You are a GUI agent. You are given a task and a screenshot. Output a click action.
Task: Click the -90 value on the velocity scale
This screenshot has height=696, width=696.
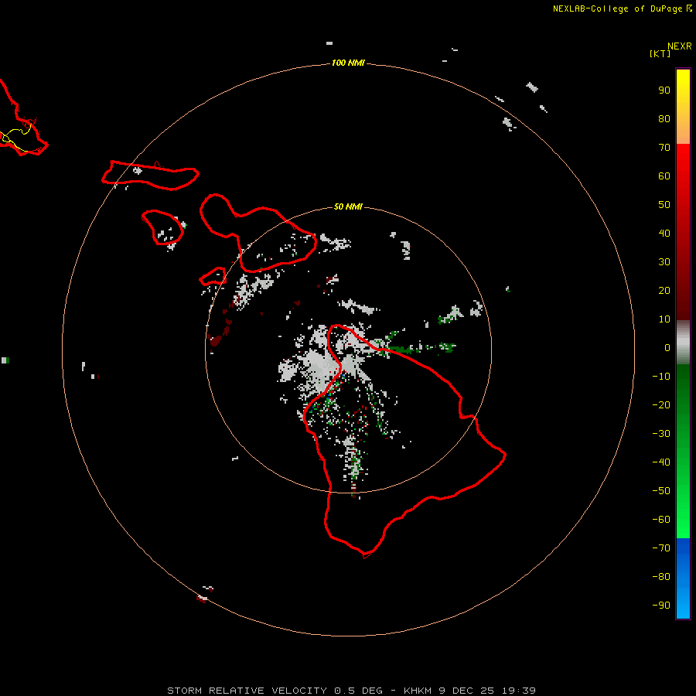(x=661, y=606)
